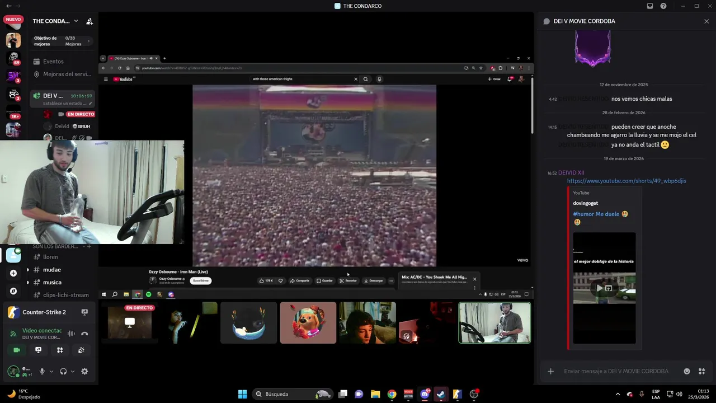Open the server with 1K+ badge
Viewport: 716px width, 403px height.
[x=13, y=111]
